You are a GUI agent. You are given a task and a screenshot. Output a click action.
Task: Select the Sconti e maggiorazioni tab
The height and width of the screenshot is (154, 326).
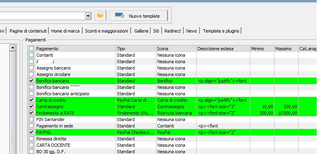[x=106, y=31]
